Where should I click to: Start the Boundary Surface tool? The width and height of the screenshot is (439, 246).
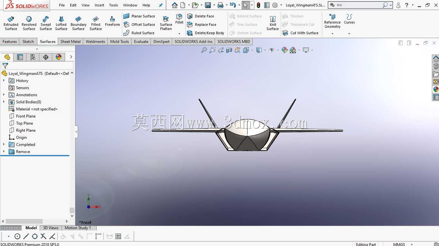78,23
